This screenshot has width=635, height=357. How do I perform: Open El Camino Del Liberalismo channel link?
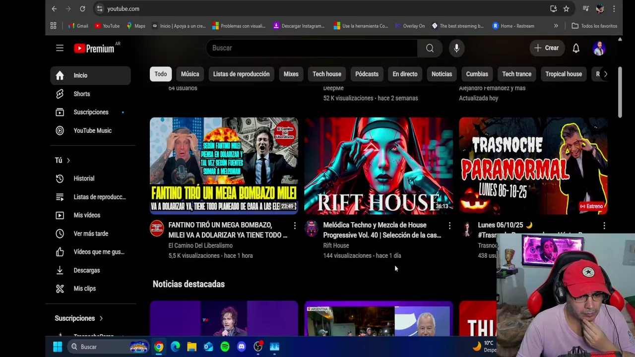[200, 245]
